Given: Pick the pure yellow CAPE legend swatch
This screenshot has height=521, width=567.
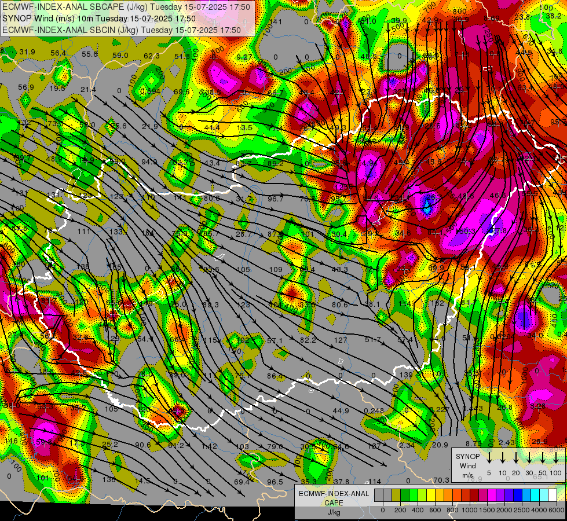Looking at the screenshot, I should coord(431,496).
